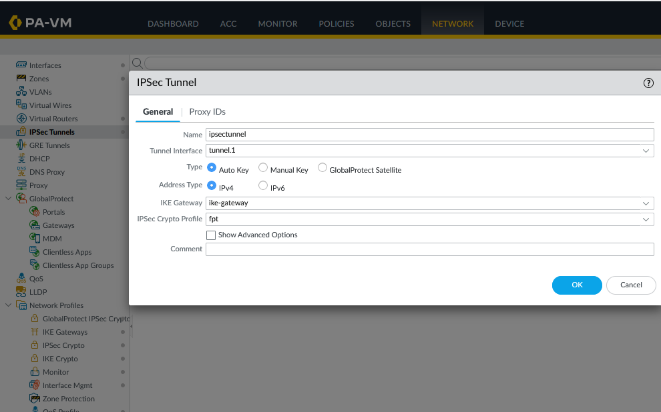Cancel the IPSec Tunnel dialog
Viewport: 661px width, 412px height.
[631, 285]
